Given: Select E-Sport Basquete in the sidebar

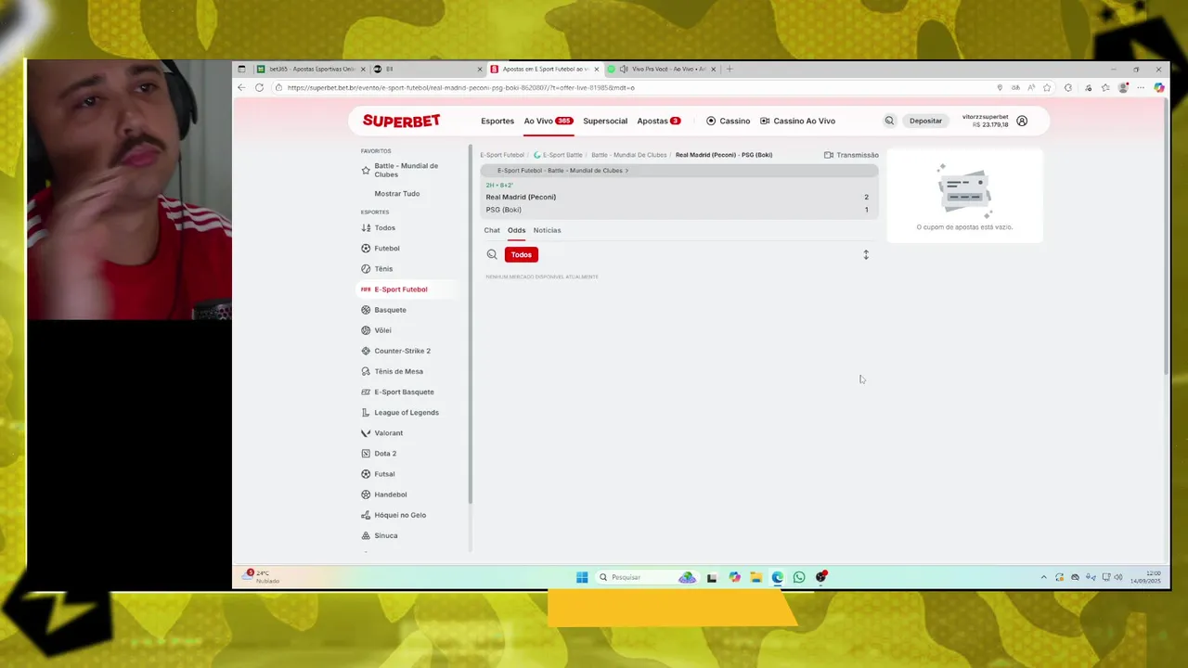Looking at the screenshot, I should pyautogui.click(x=404, y=392).
